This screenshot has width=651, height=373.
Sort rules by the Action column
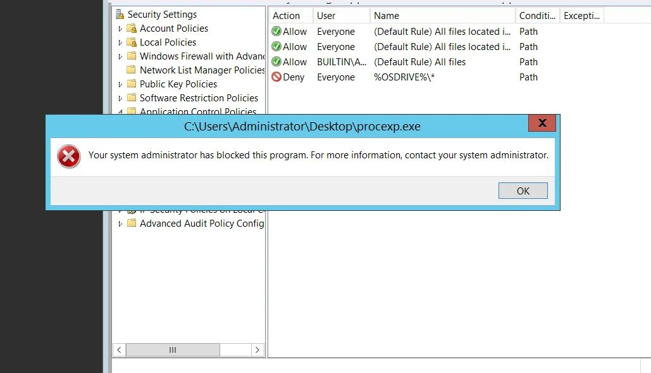tap(289, 16)
